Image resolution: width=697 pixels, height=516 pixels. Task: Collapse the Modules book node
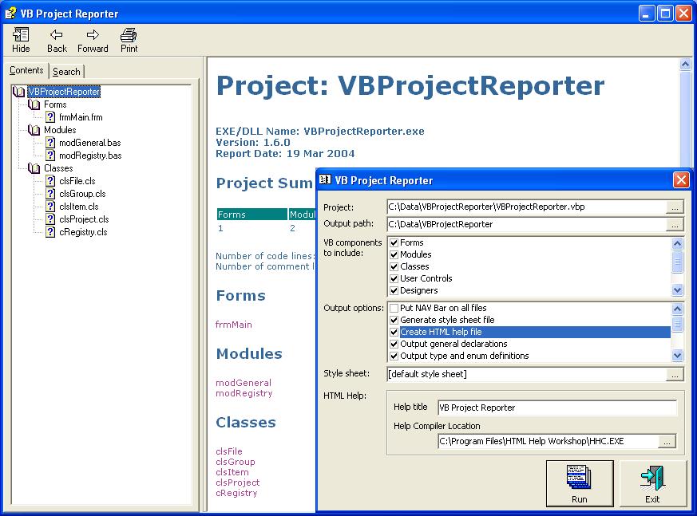click(x=34, y=130)
